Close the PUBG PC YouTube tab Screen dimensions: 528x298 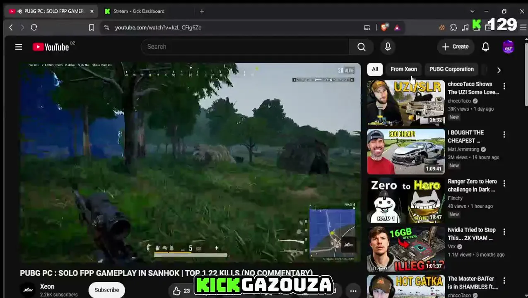(x=92, y=11)
